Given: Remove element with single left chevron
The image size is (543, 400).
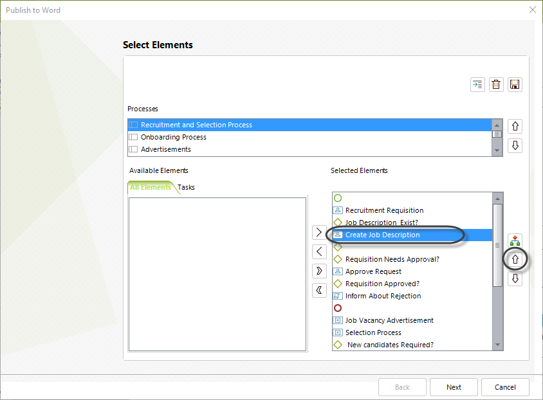Looking at the screenshot, I should tap(319, 251).
